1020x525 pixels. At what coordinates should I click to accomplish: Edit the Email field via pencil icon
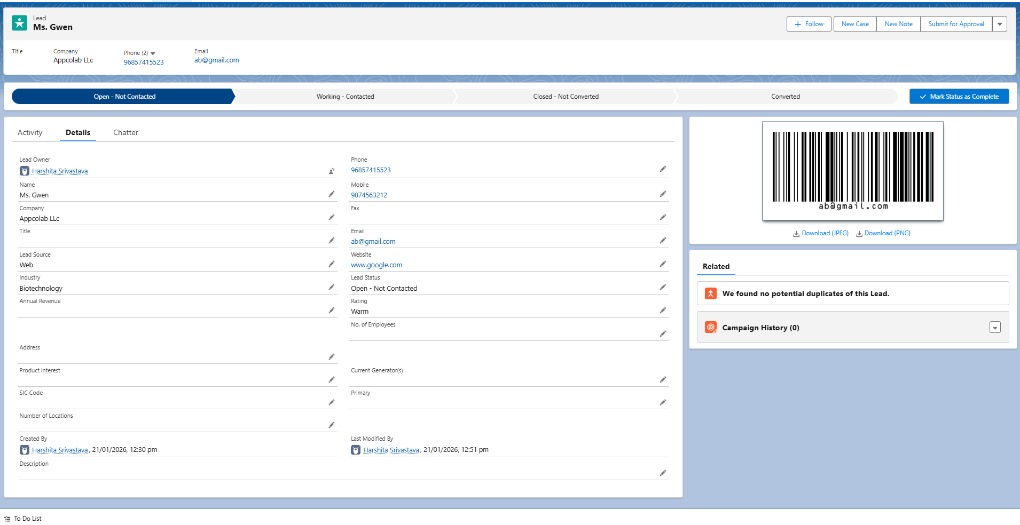point(663,241)
